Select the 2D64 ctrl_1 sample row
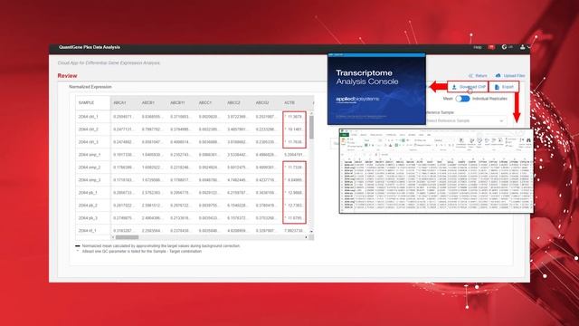Viewport: 579px width, 326px height. pos(195,117)
